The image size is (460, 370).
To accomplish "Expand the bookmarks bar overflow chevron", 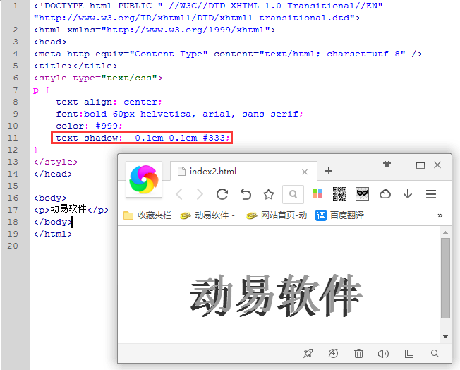I will 440,215.
